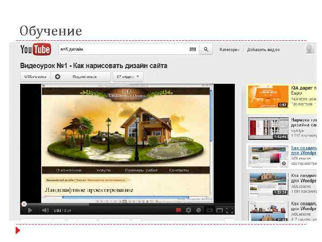
Task: Click the Watch Later clock icon in player
Action: pyautogui.click(x=199, y=210)
